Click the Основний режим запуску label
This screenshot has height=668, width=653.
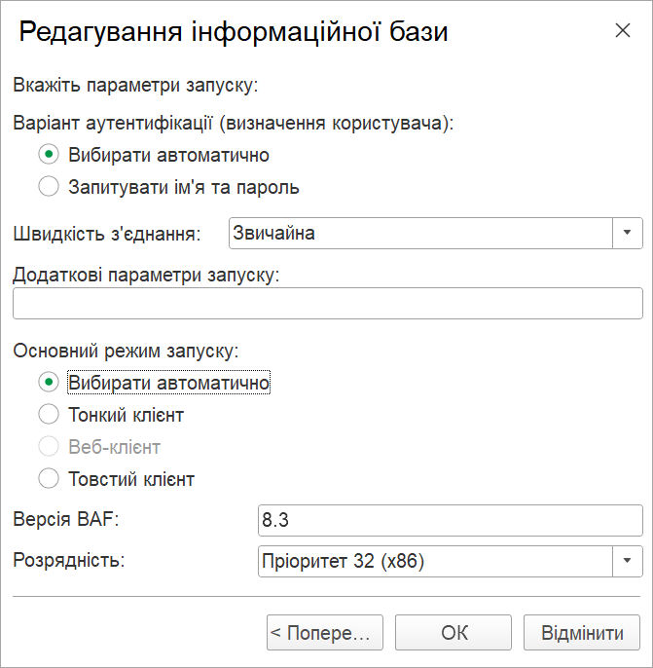126,351
